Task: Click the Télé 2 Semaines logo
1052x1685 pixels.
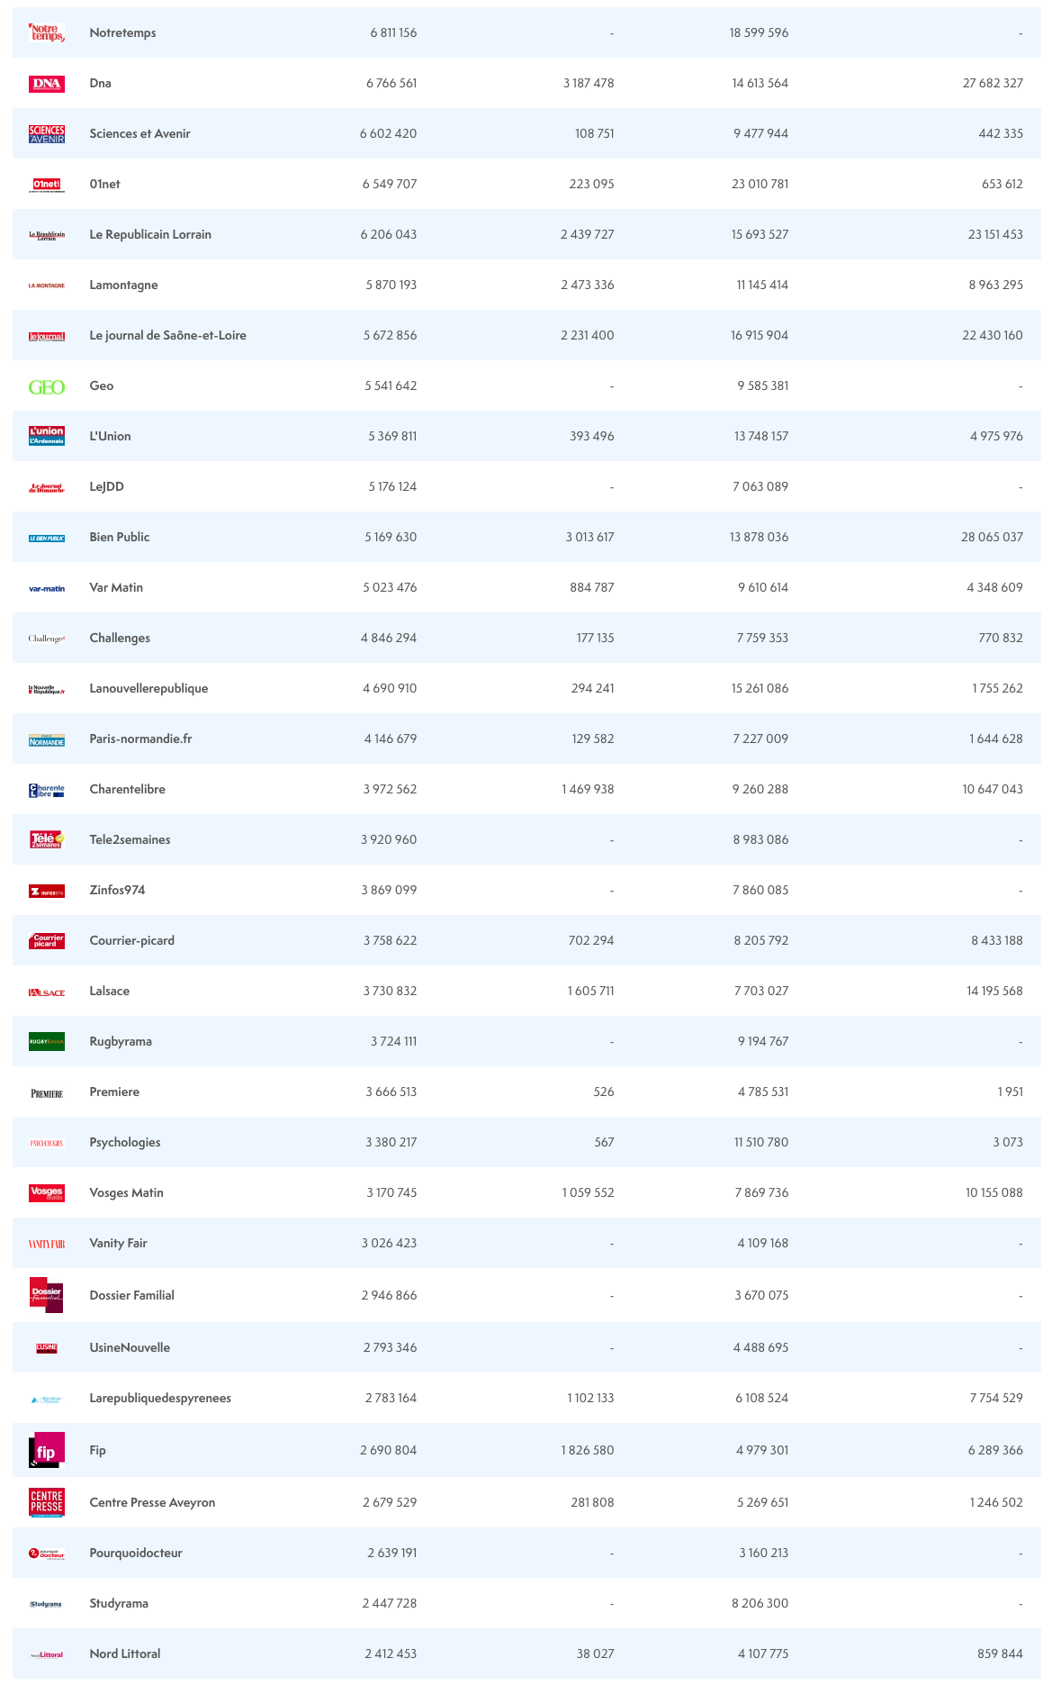Action: point(46,840)
